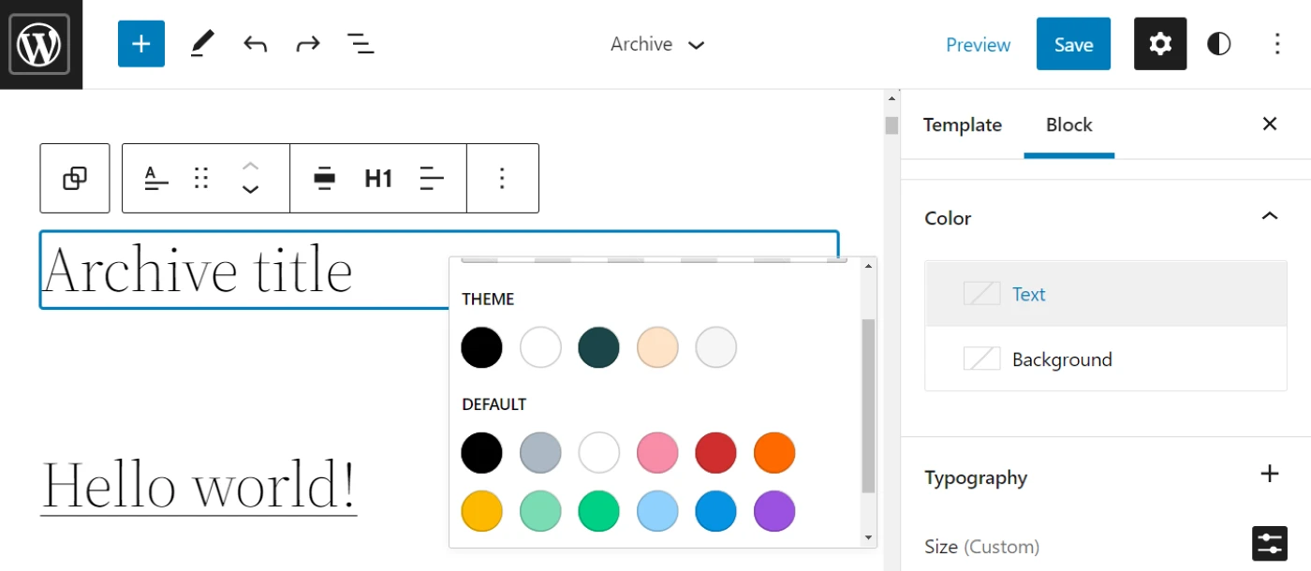Switch to the Template tab

(963, 124)
